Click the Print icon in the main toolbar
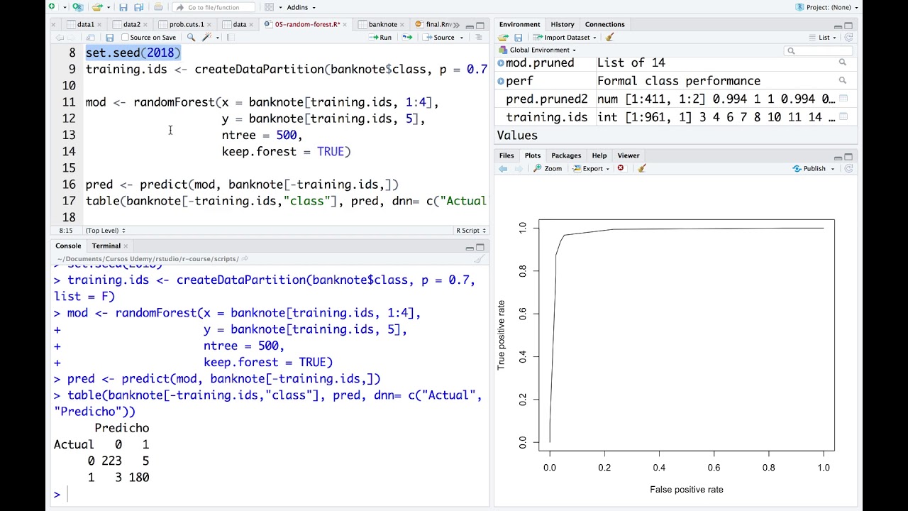Viewport: 908px width, 511px height. click(158, 7)
